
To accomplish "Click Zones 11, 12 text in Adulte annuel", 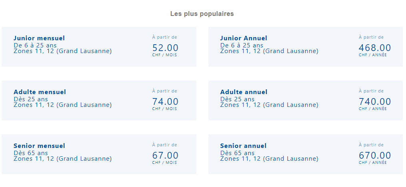I will coord(269,105).
